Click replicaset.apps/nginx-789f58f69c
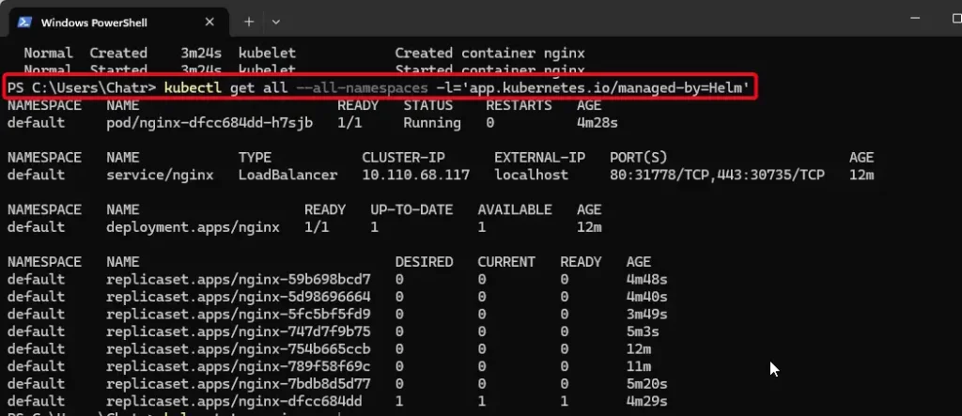962x416 pixels. pyautogui.click(x=238, y=366)
